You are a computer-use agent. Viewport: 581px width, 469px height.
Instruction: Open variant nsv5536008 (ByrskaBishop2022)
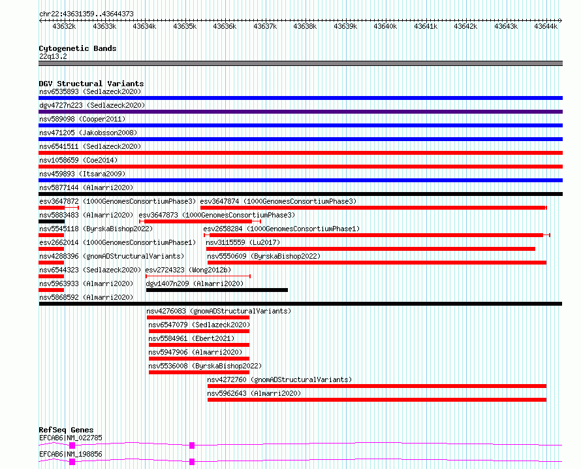pyautogui.click(x=205, y=366)
